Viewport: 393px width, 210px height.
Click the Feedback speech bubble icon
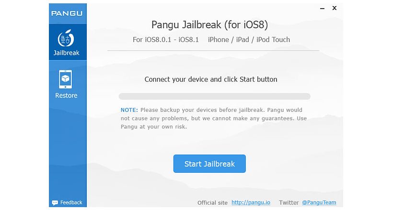click(55, 202)
